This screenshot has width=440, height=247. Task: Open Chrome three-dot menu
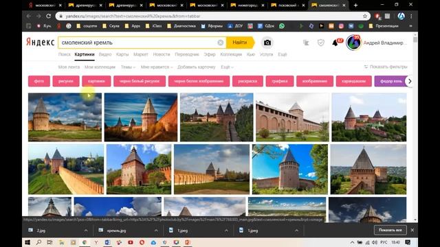411,16
